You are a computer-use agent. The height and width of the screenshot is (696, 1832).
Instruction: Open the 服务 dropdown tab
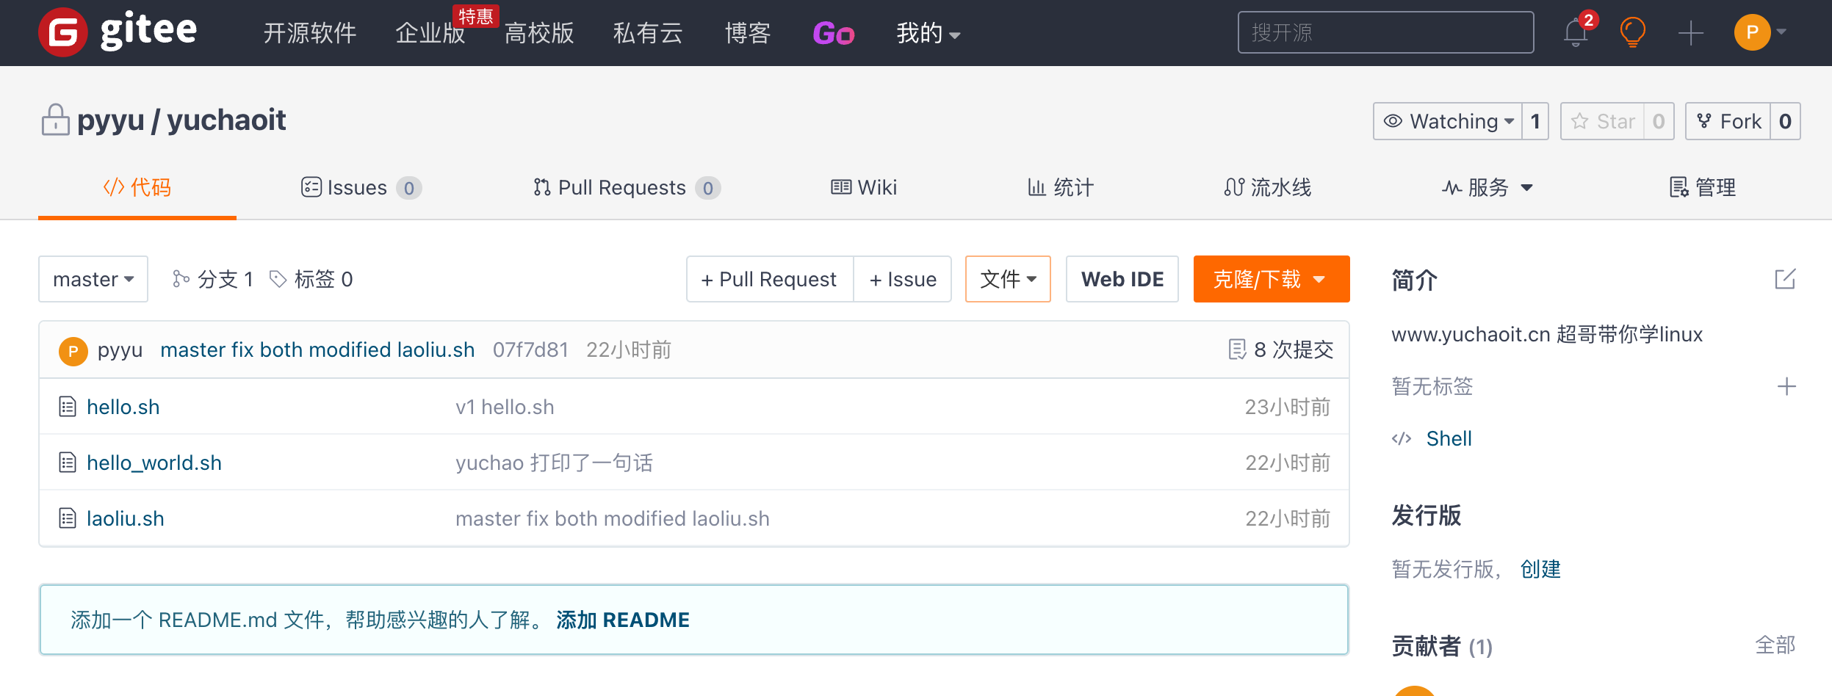pos(1487,188)
